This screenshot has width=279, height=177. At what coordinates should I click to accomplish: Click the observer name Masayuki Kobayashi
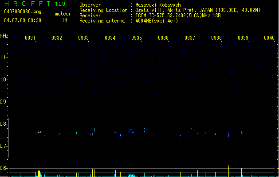click(x=159, y=5)
